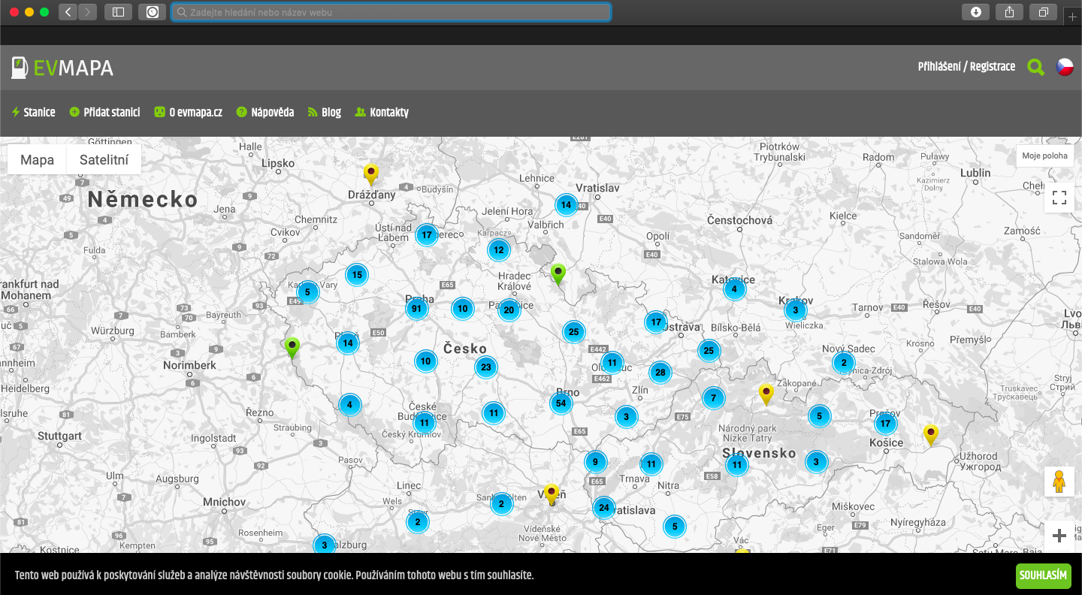Select the Brno cluster marker showing 54
Screen dimensions: 1082x595
tap(561, 403)
